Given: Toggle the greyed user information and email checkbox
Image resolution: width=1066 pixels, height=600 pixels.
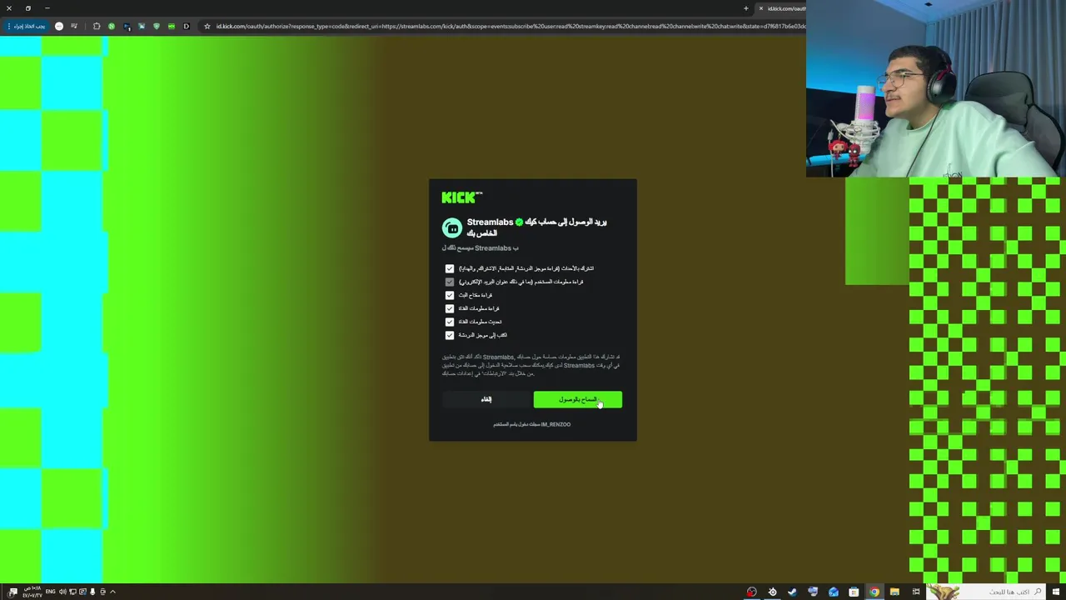Looking at the screenshot, I should [450, 282].
